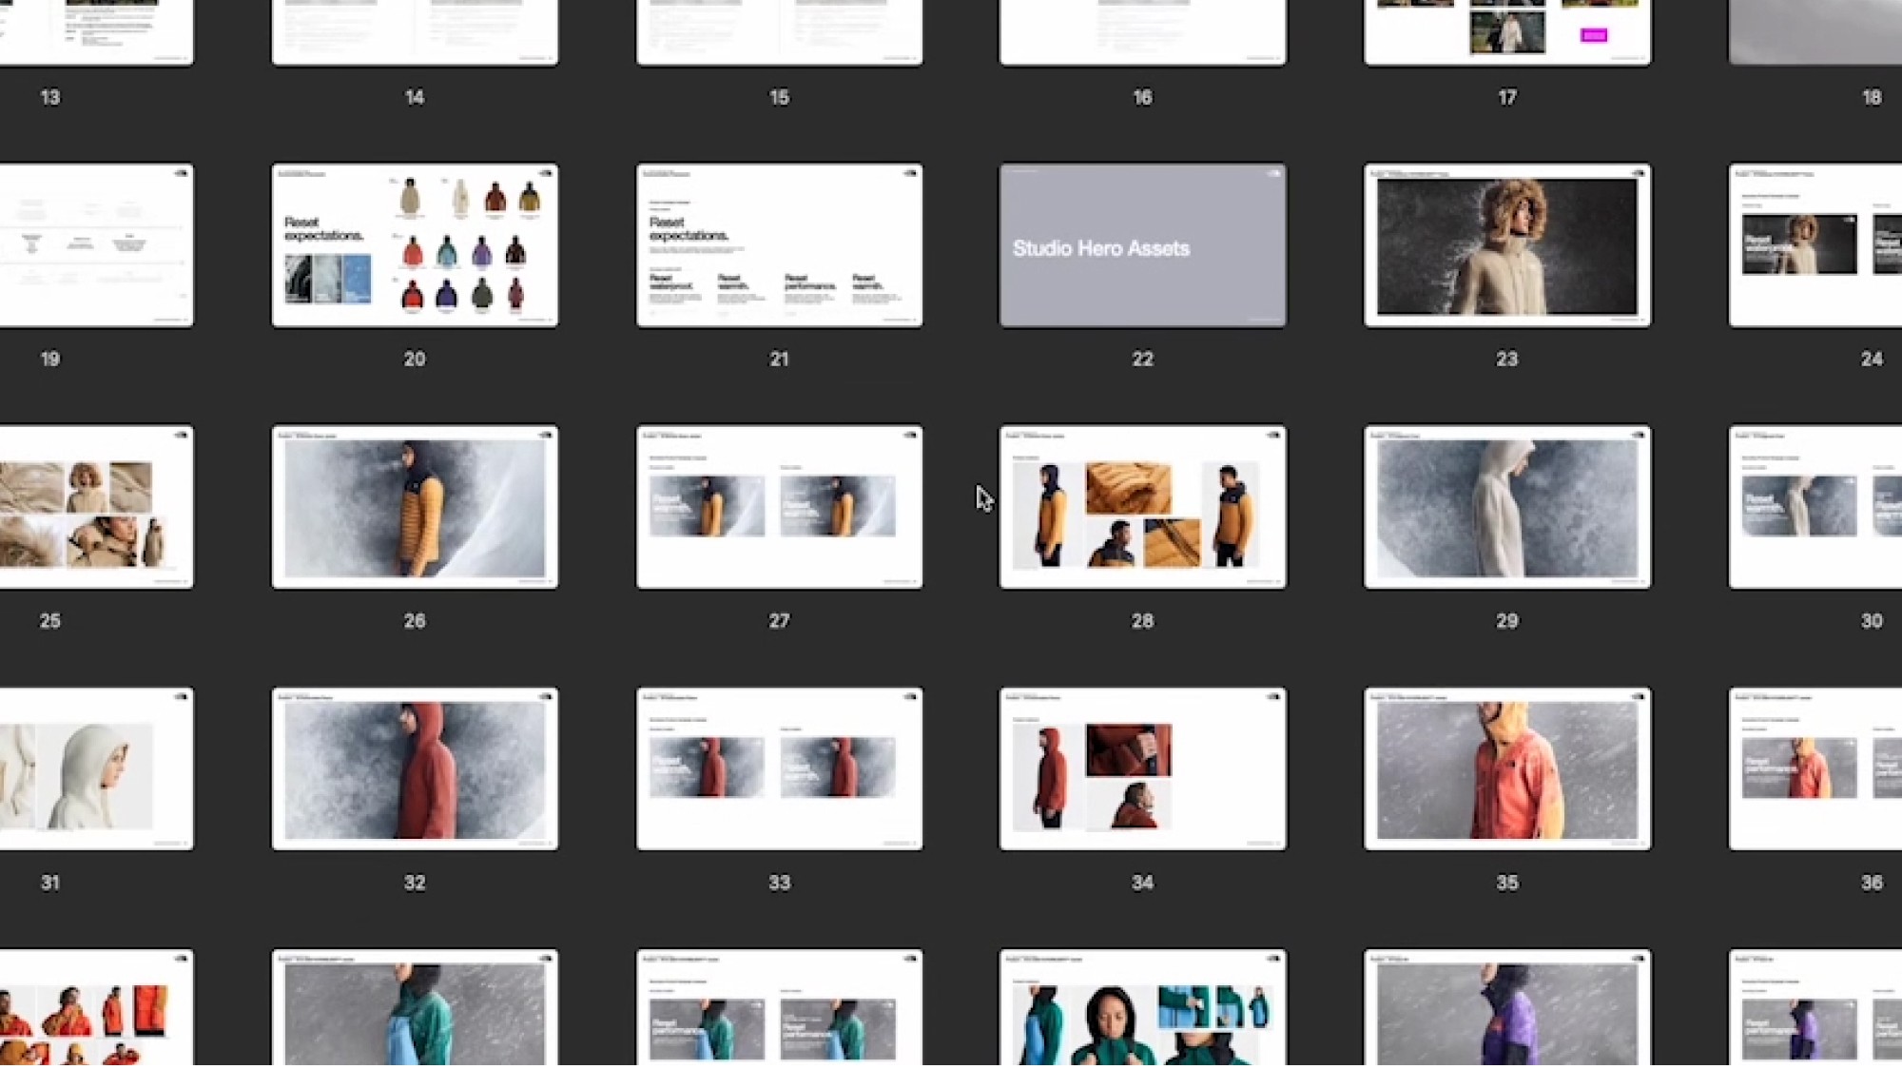Select slide 14 in the top row
The height and width of the screenshot is (1069, 1902).
[x=415, y=32]
